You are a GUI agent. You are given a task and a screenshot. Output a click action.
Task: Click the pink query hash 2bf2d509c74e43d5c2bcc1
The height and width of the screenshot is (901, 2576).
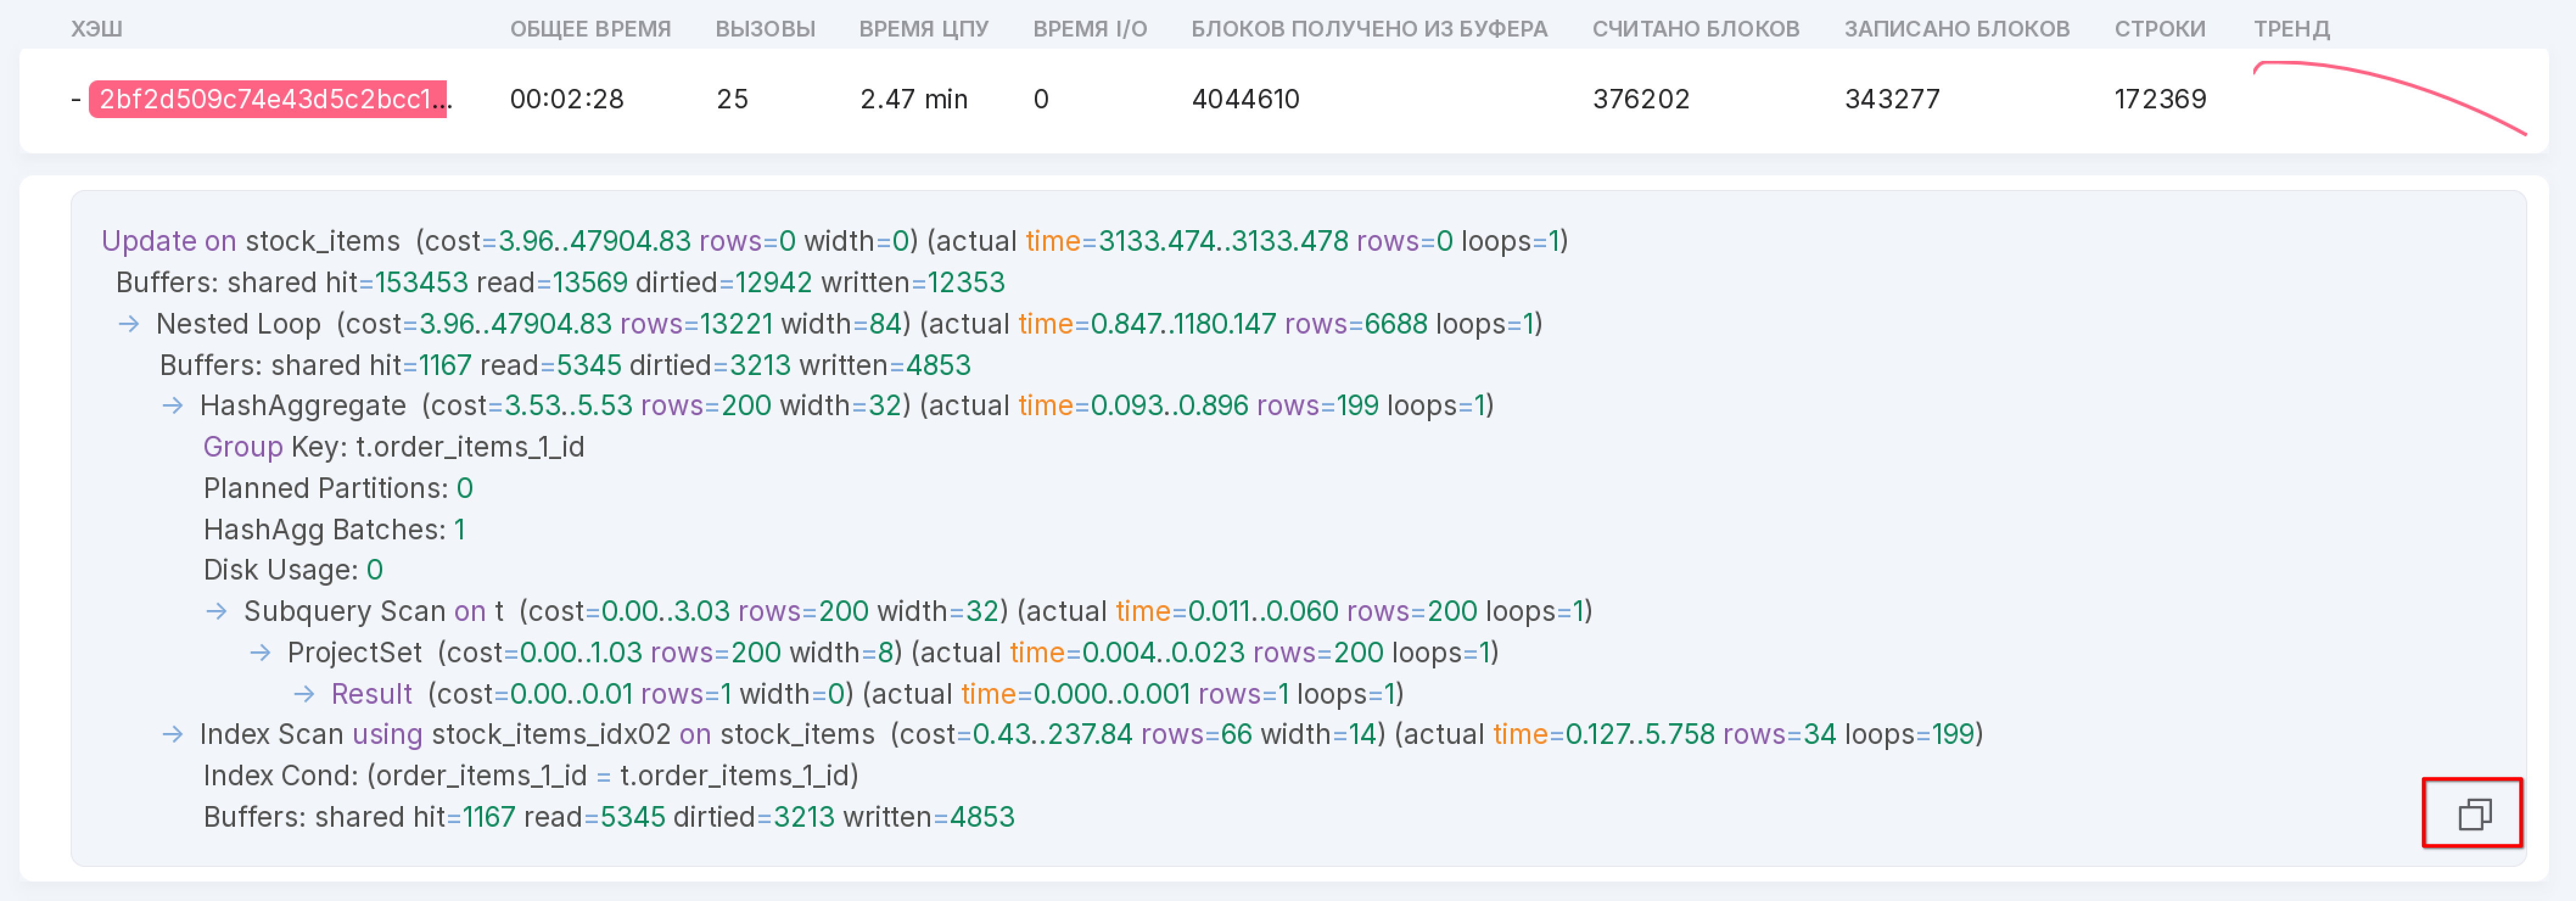point(268,99)
